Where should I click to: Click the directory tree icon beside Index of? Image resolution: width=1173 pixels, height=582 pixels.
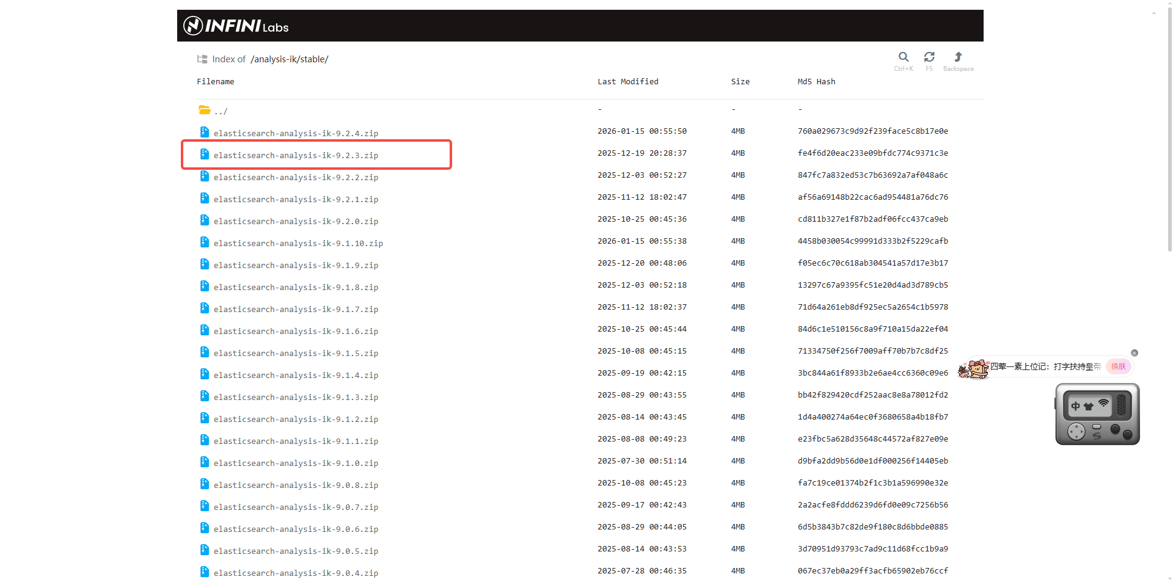(x=202, y=59)
